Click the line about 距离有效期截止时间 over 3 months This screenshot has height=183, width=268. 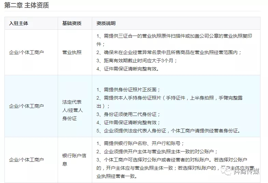tap(137, 61)
